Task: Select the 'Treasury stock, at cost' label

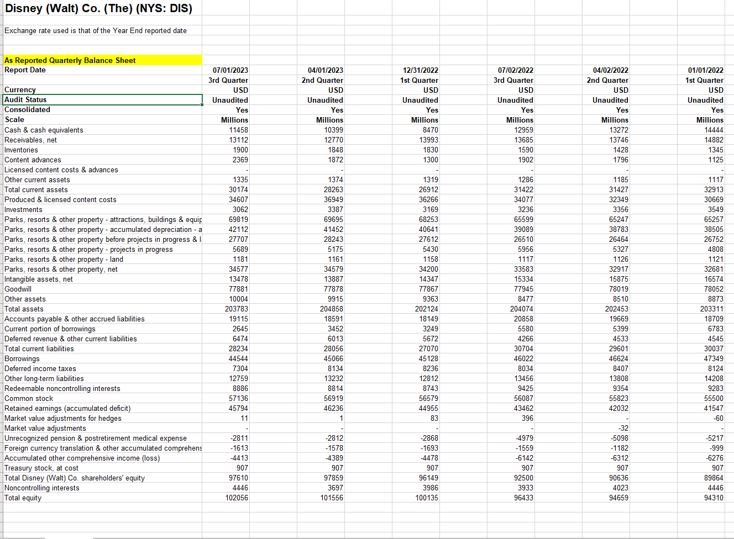Action: [x=41, y=468]
